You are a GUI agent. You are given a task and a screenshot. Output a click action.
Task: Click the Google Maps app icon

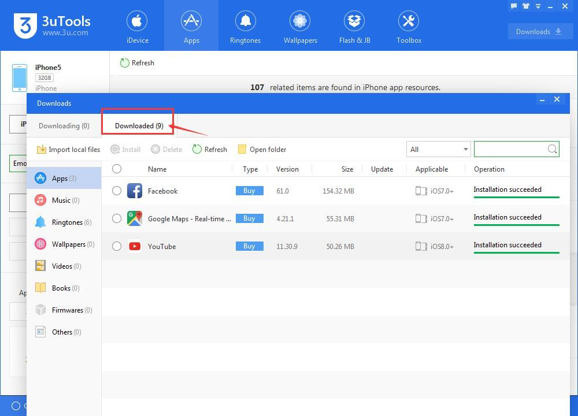pyautogui.click(x=135, y=218)
